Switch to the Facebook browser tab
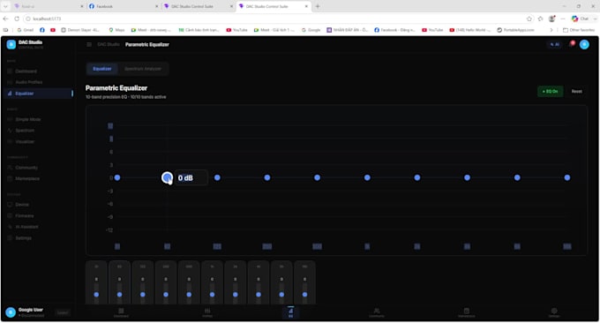This screenshot has height=323, width=600. [x=124, y=6]
